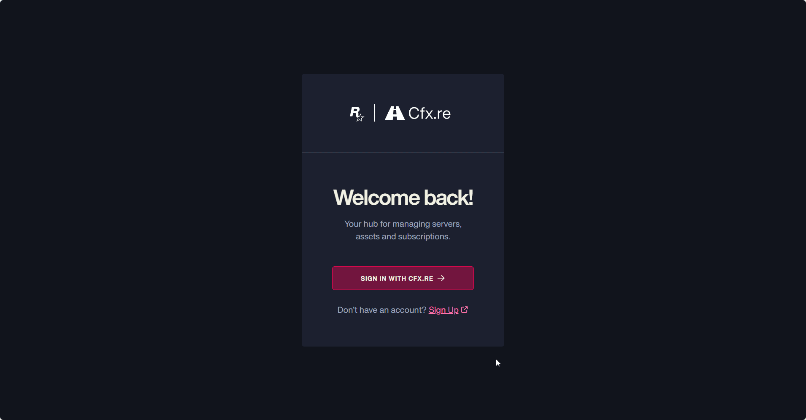The height and width of the screenshot is (420, 806).
Task: Click the "Your hub for managing servers" line
Action: 403,224
